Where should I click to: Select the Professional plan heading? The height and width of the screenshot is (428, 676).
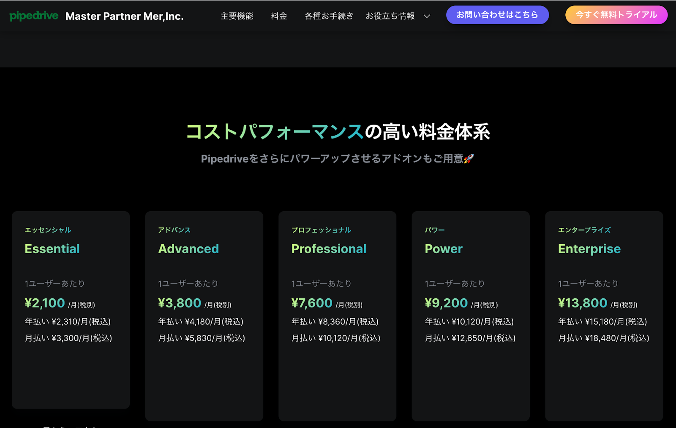coord(329,249)
